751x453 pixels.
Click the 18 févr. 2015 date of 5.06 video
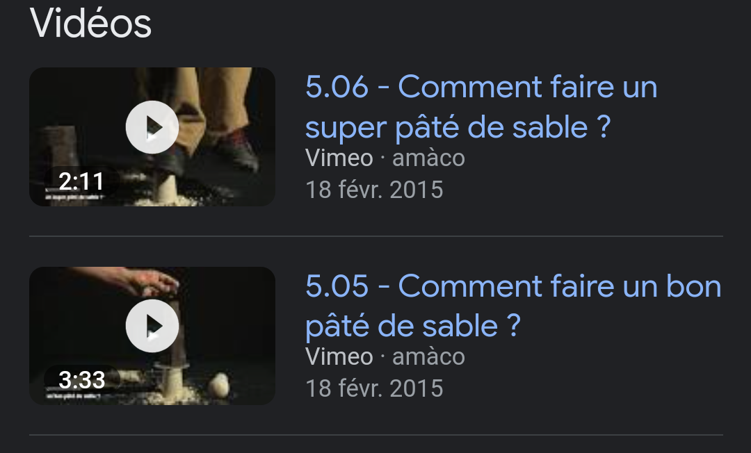click(375, 190)
